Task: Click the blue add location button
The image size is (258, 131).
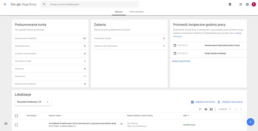Action: [x=250, y=122]
